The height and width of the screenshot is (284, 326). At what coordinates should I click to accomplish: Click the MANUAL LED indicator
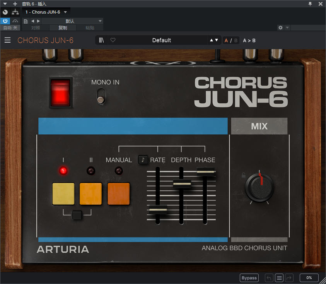pyautogui.click(x=119, y=171)
